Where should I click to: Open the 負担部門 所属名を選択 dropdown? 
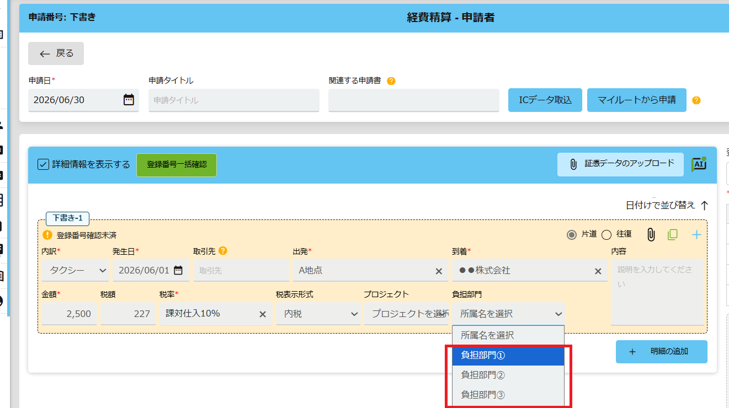pos(508,314)
